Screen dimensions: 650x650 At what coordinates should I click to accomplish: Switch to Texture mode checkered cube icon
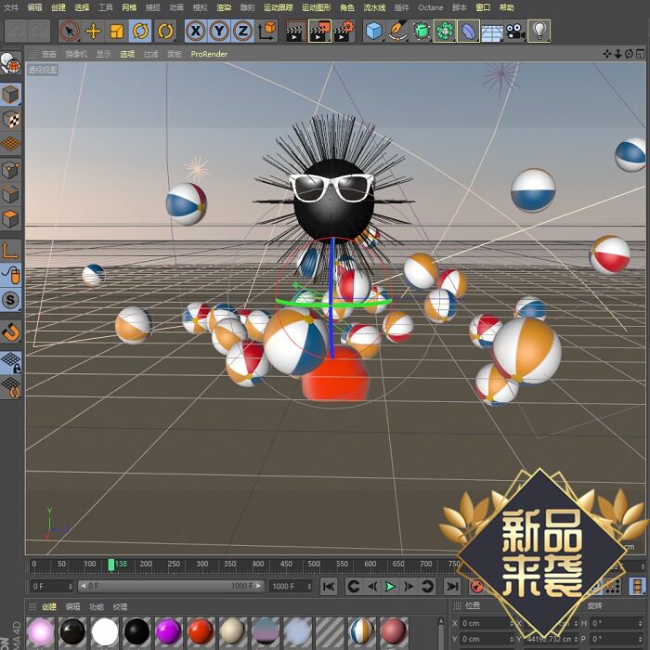(x=10, y=120)
